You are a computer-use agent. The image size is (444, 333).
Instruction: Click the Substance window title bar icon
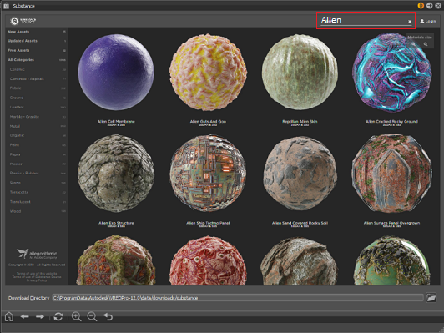(x=6, y=6)
